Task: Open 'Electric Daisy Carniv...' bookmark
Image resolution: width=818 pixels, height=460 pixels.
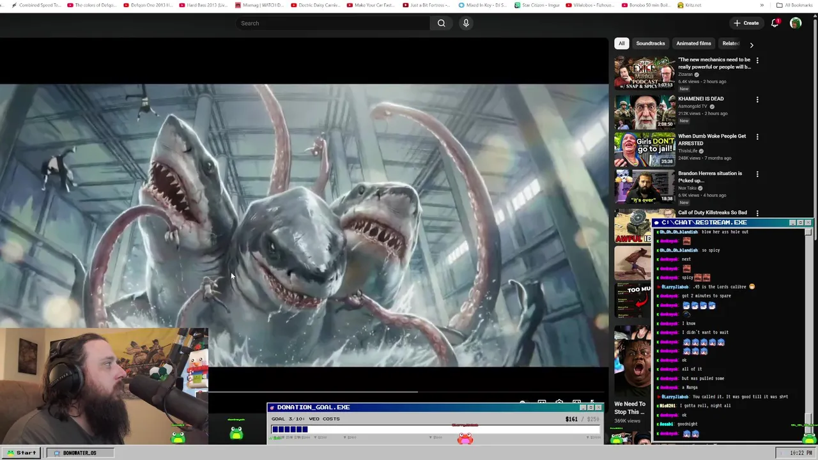Action: [x=316, y=5]
